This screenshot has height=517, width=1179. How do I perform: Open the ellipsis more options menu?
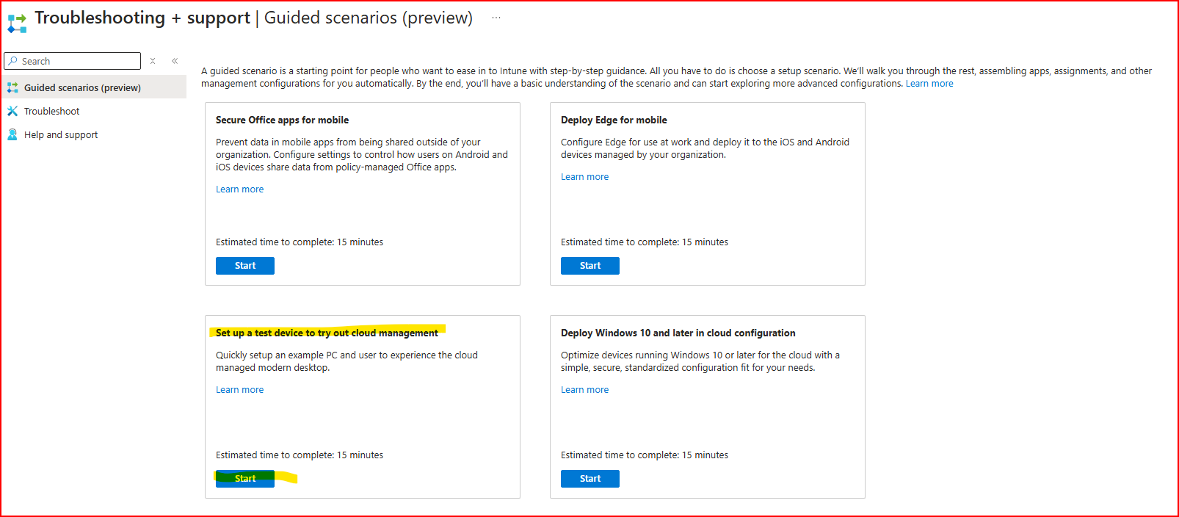tap(496, 18)
